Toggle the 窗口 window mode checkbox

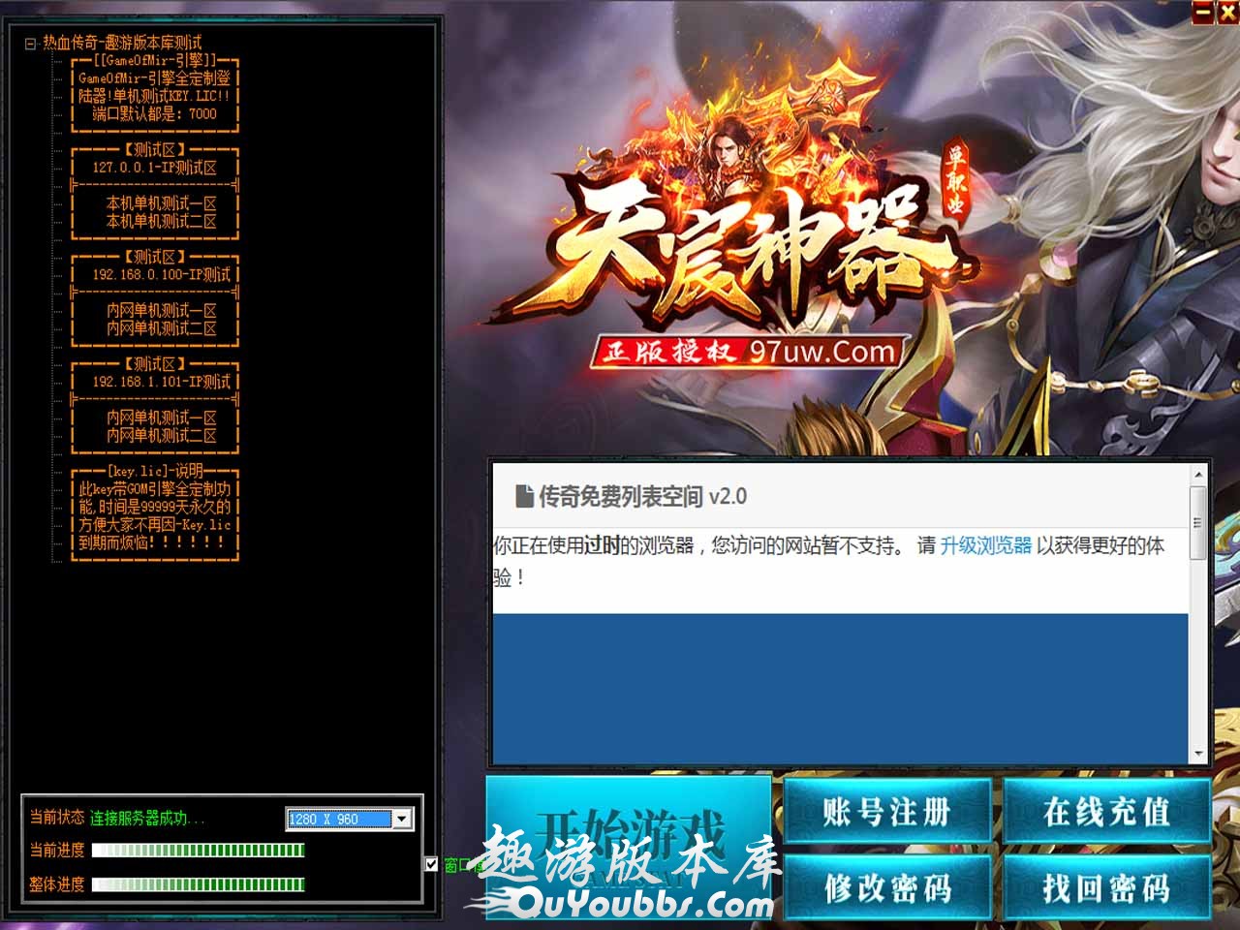click(431, 864)
